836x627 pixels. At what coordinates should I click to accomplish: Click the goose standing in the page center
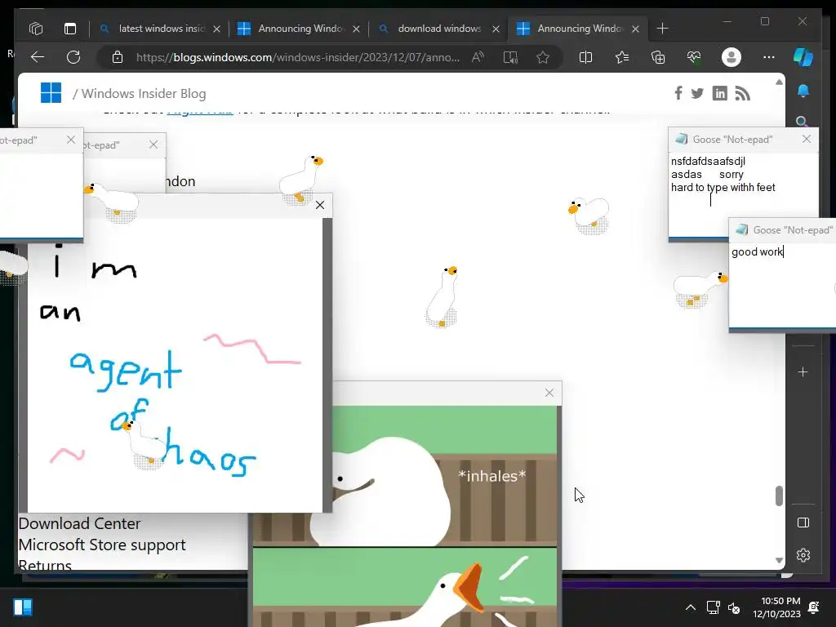[x=442, y=296]
